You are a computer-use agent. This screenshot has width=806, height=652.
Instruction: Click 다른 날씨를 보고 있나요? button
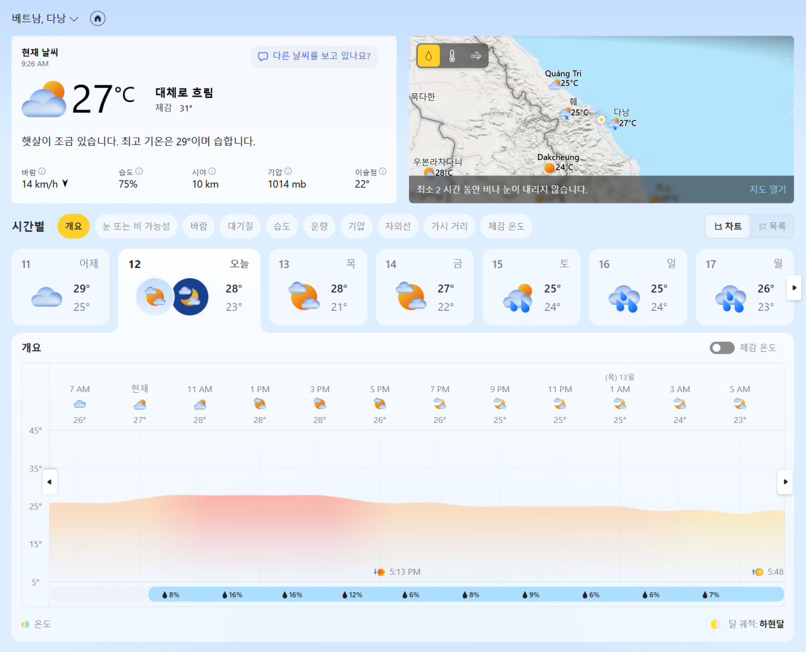[314, 56]
